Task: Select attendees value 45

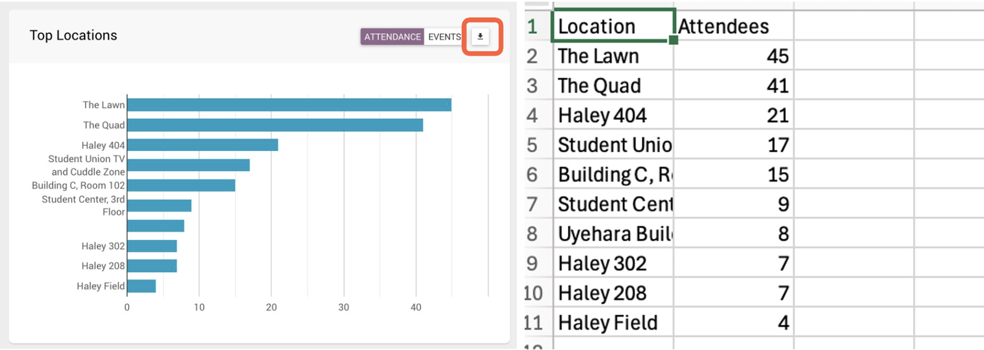Action: click(x=733, y=56)
